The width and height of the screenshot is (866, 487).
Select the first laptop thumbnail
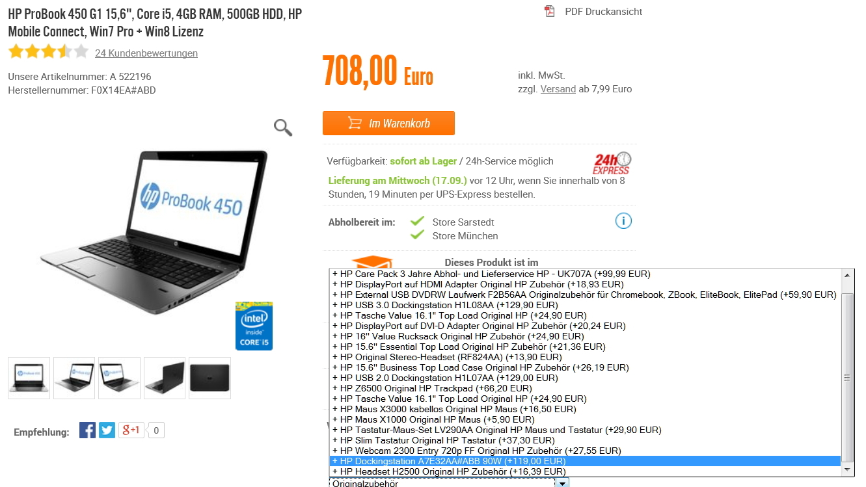tap(29, 378)
